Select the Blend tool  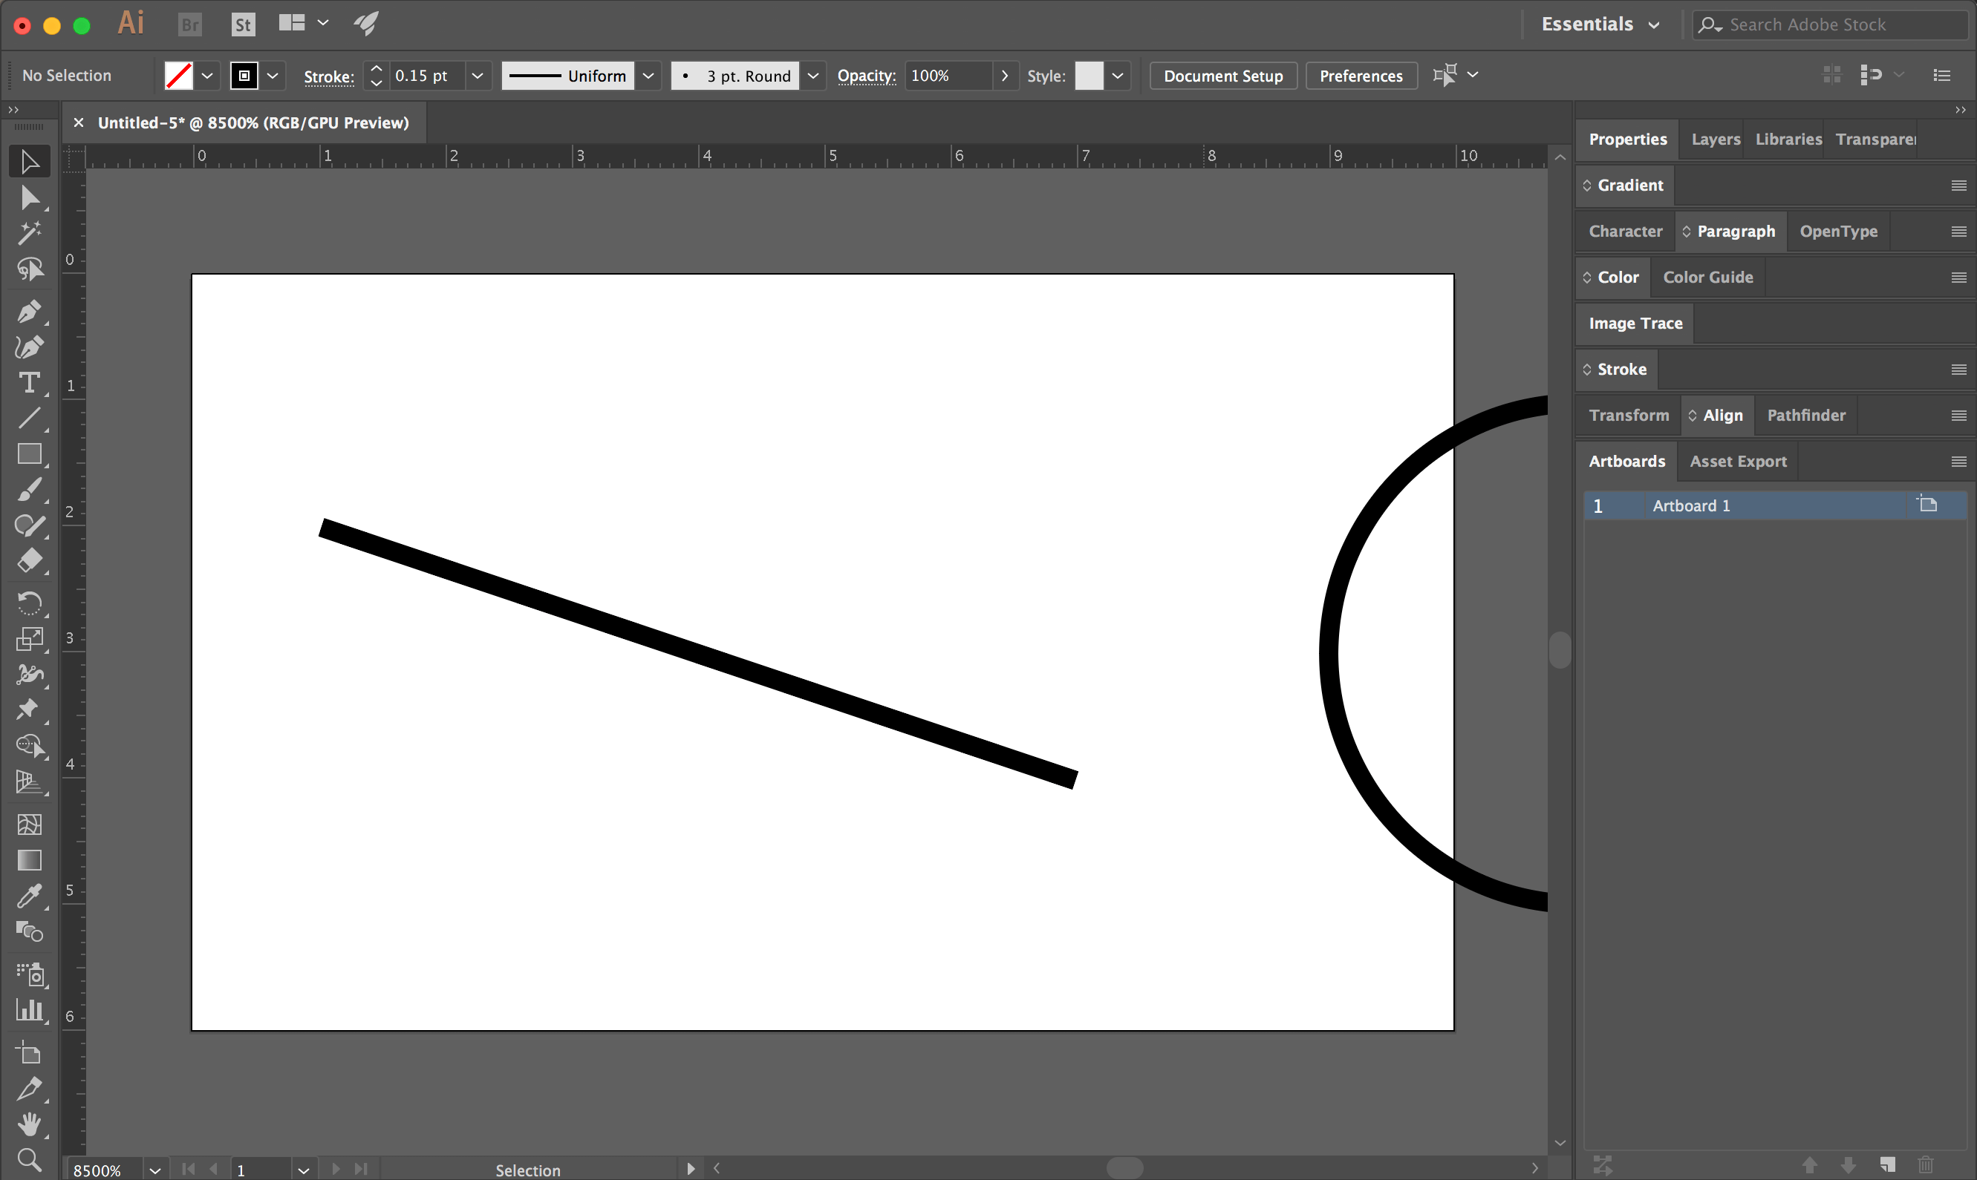[x=30, y=932]
